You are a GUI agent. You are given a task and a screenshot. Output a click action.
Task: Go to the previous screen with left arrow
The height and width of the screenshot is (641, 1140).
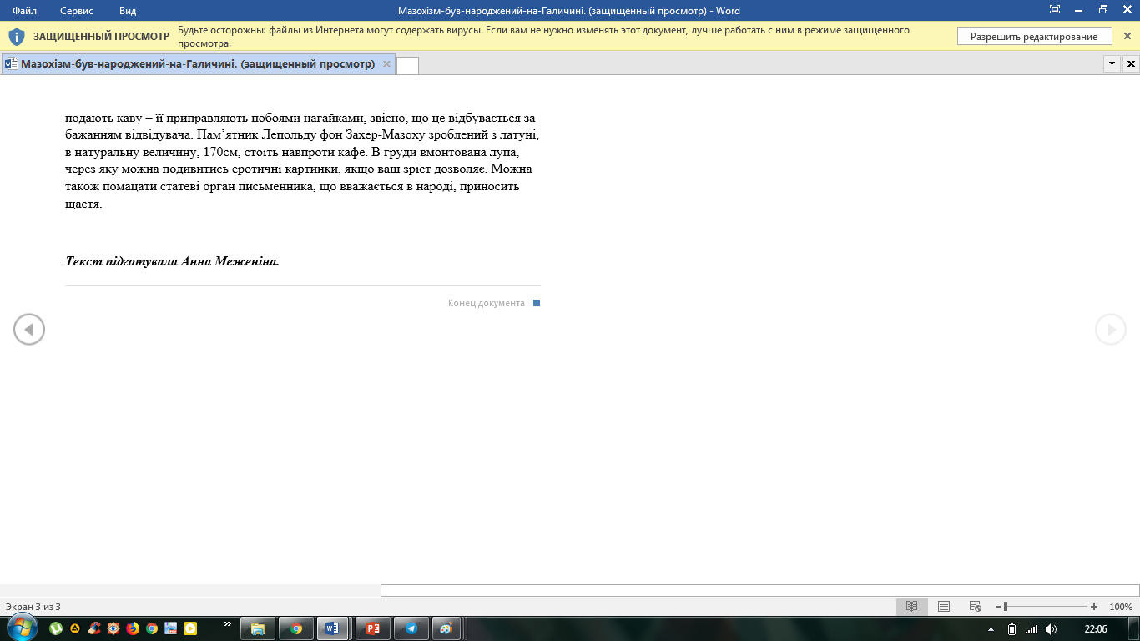pos(29,330)
